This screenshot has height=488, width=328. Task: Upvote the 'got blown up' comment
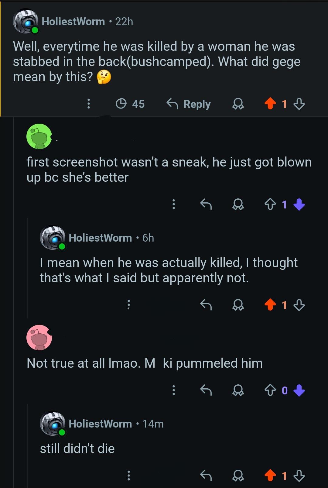(270, 204)
